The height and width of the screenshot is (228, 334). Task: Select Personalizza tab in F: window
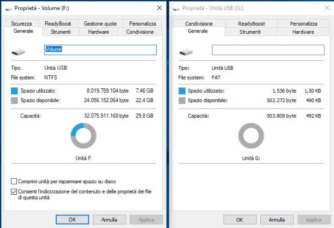(142, 23)
